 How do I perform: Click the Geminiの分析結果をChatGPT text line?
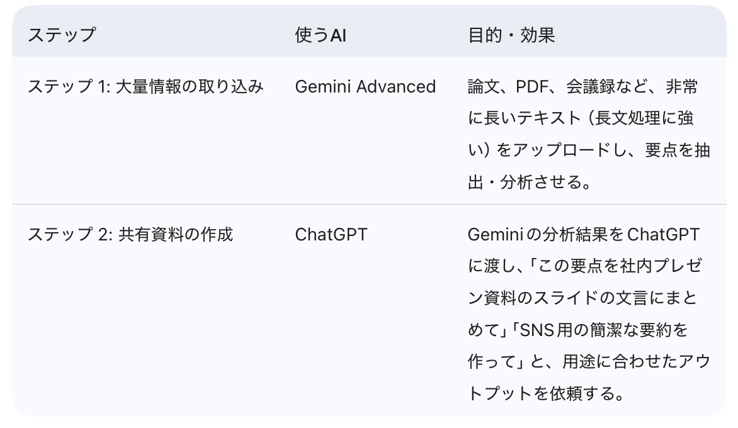click(584, 234)
